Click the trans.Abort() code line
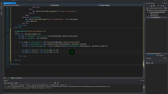Image resolution: width=168 pixels, height=94 pixels. point(31,21)
